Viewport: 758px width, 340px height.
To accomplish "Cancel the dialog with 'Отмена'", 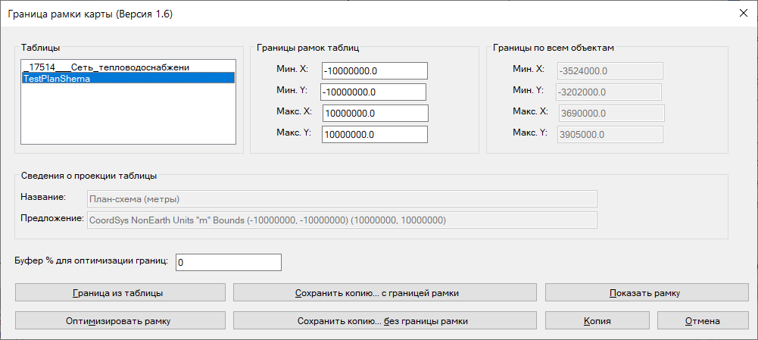I will click(701, 320).
